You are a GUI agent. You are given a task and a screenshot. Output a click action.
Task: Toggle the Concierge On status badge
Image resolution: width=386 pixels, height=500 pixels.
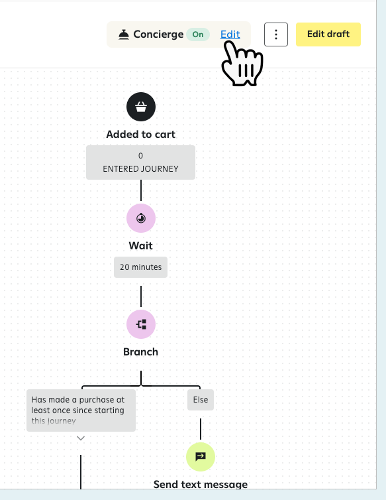tap(198, 34)
